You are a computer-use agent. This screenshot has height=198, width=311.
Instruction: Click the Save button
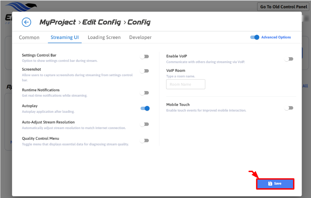[x=275, y=184]
